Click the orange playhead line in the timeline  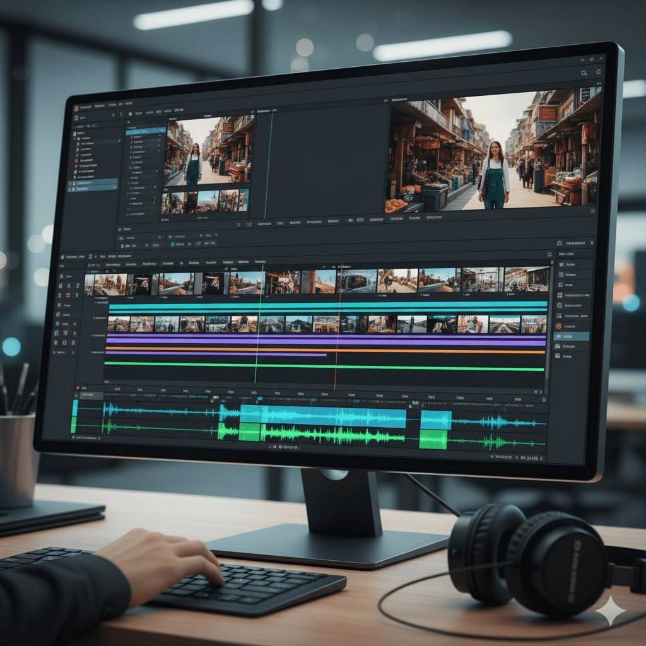pos(338,326)
